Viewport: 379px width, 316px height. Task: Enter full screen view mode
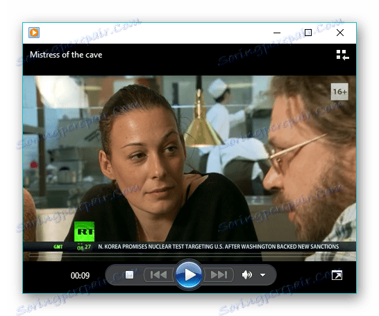[x=337, y=275]
